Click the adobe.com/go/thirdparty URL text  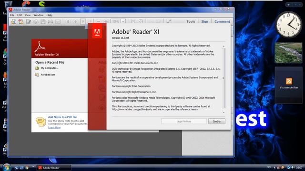tap(132, 109)
